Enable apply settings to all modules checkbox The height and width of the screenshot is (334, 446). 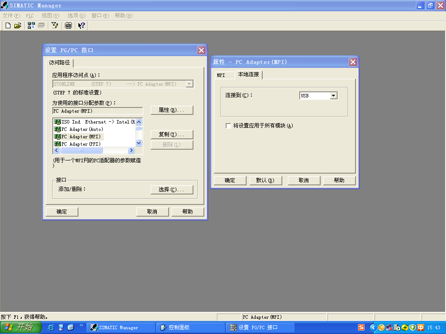pos(228,126)
